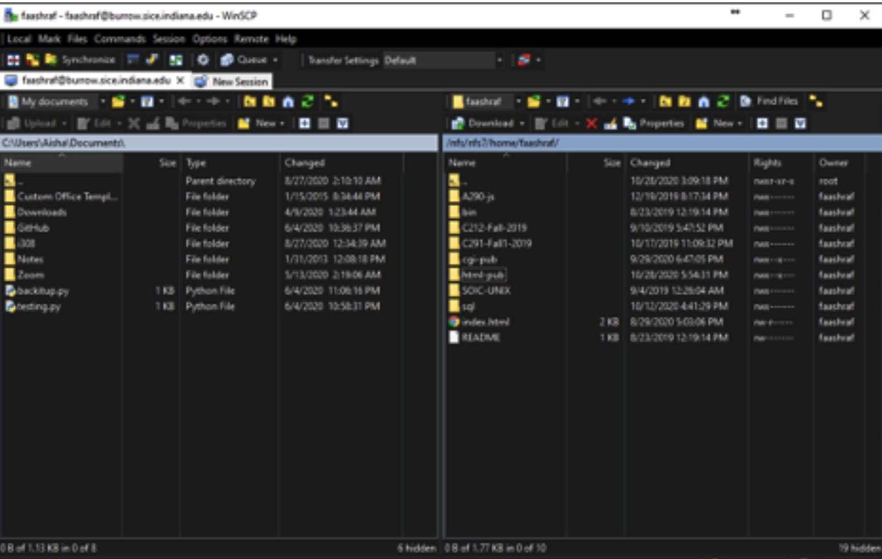Expand the Queue dropdown arrow

(x=276, y=60)
